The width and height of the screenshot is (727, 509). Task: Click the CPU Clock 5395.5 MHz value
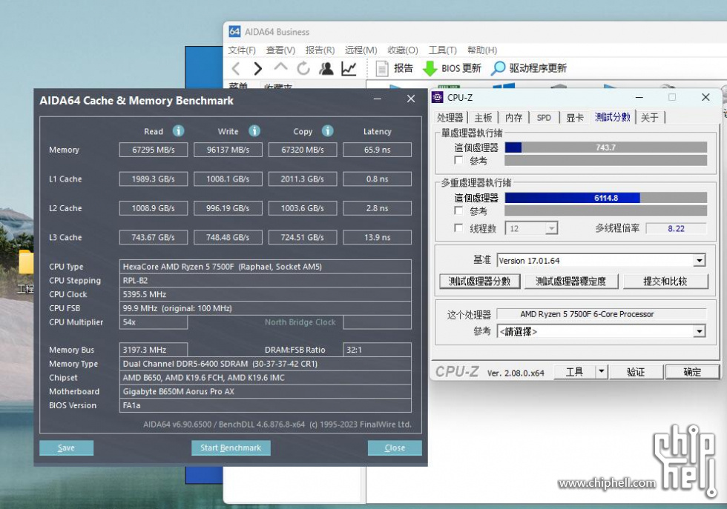point(145,294)
